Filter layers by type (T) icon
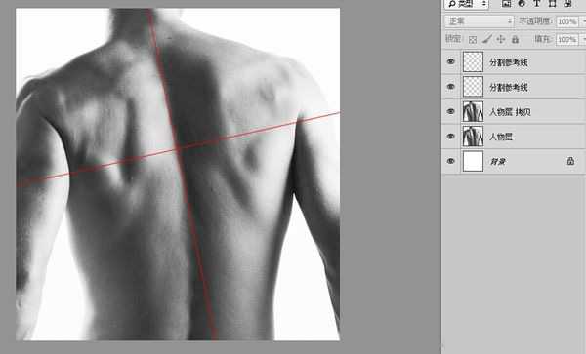Image resolution: width=586 pixels, height=354 pixels. [536, 3]
